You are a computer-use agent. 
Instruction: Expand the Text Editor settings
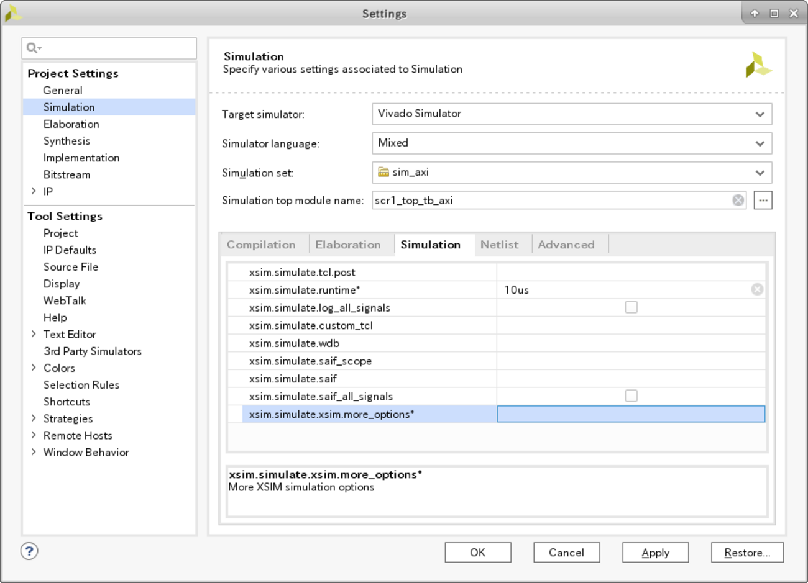tap(34, 334)
